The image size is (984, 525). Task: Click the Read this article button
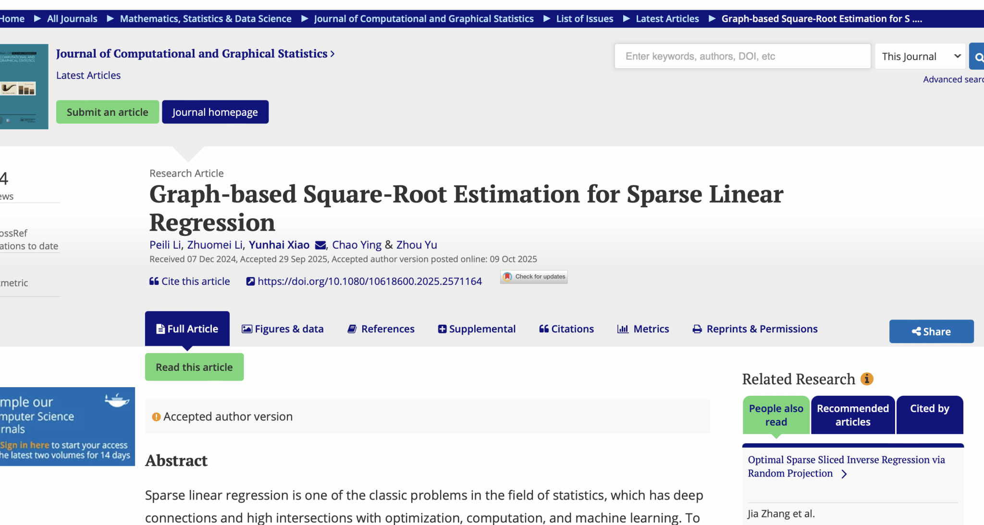pos(194,367)
